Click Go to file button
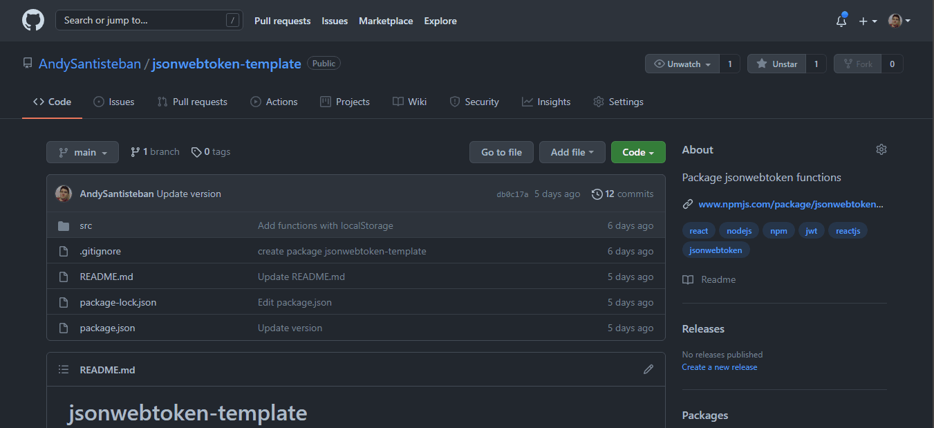The width and height of the screenshot is (934, 428). point(501,152)
